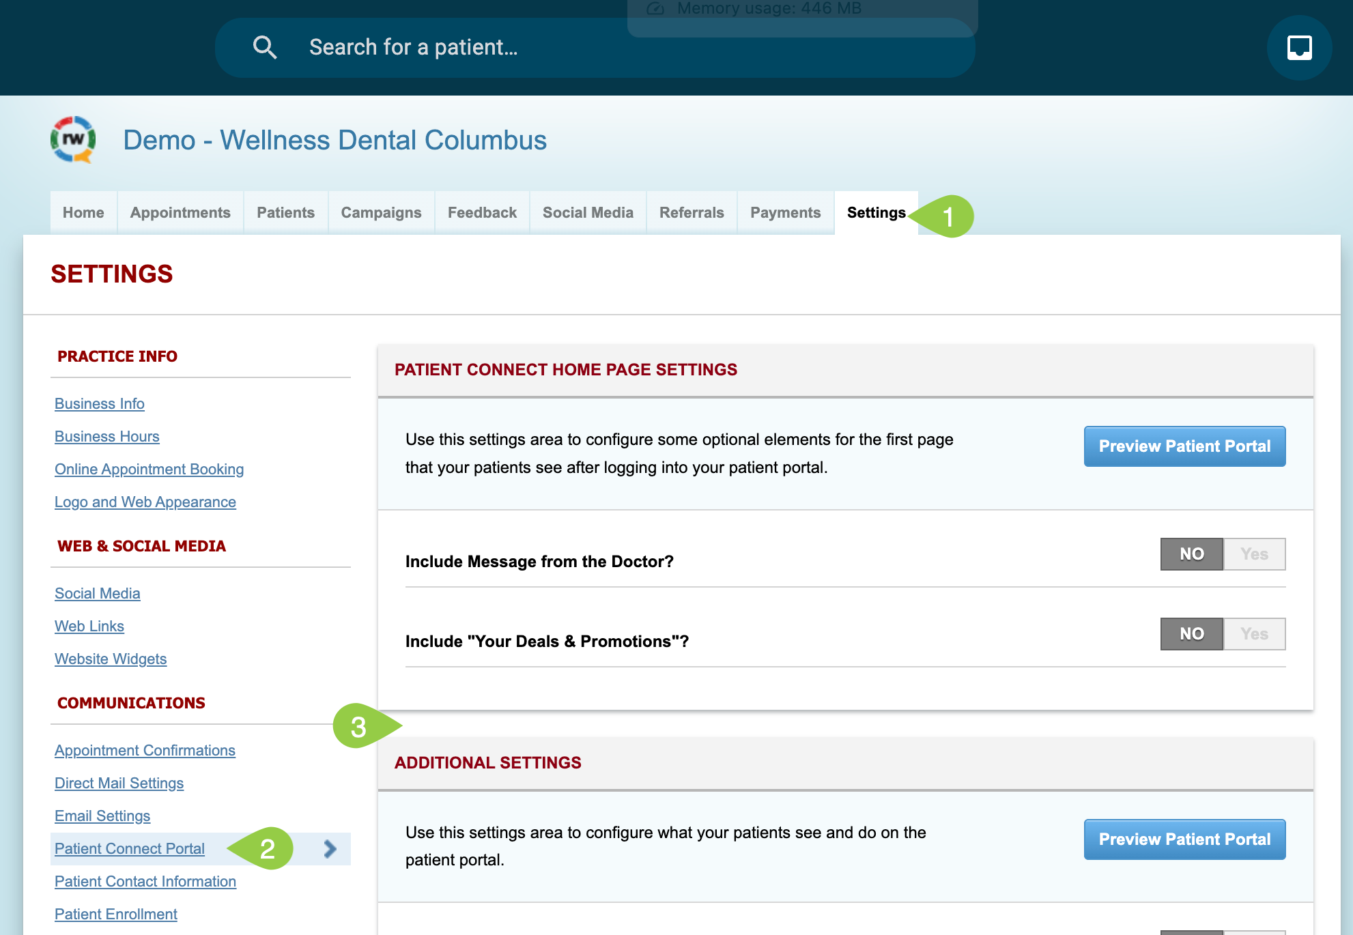The image size is (1353, 935).
Task: Open Website Widgets link
Action: [x=111, y=659]
